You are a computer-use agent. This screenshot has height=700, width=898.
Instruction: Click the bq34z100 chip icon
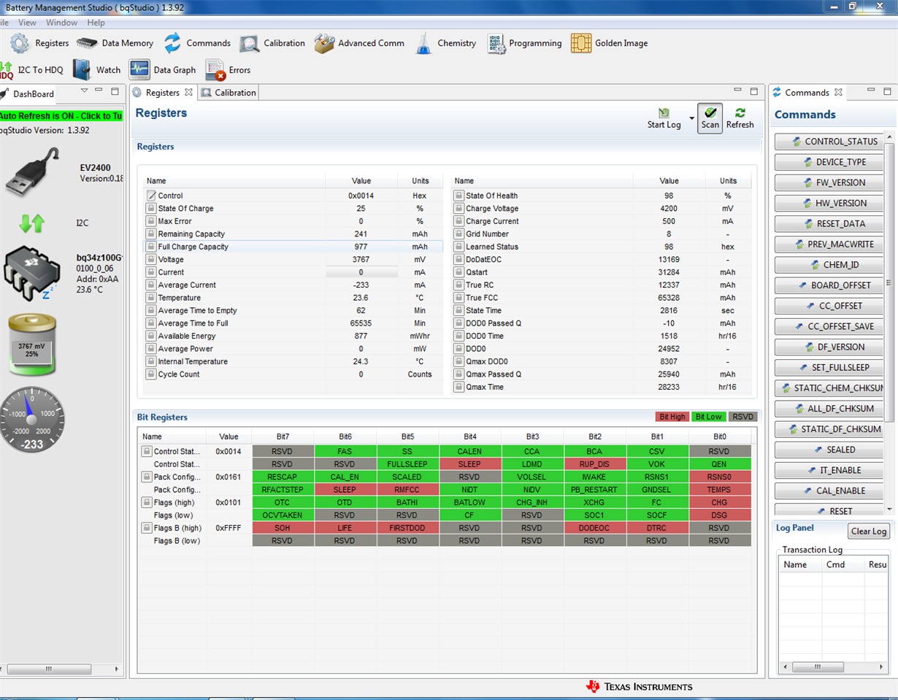[32, 272]
